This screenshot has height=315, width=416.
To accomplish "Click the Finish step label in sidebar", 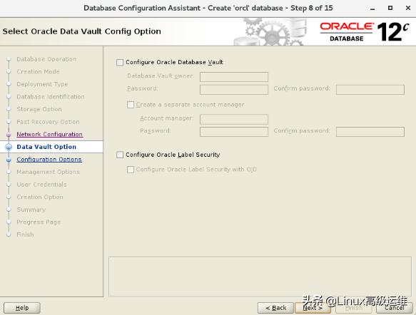I will click(25, 234).
